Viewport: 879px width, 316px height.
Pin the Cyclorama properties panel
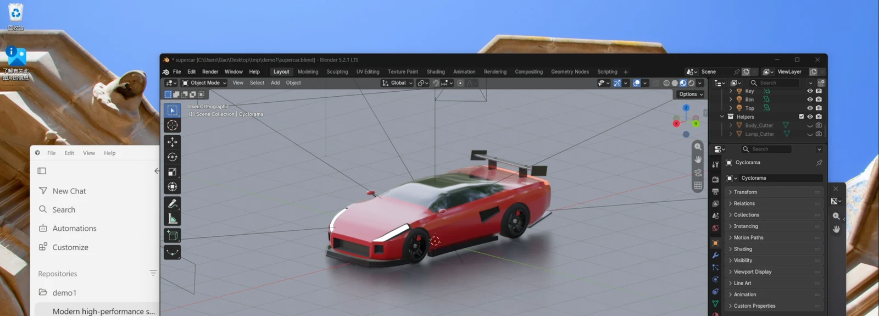(x=819, y=163)
